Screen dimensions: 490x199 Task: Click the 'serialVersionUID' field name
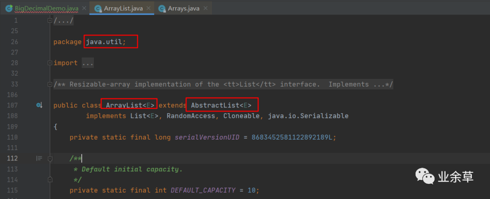pyautogui.click(x=207, y=137)
